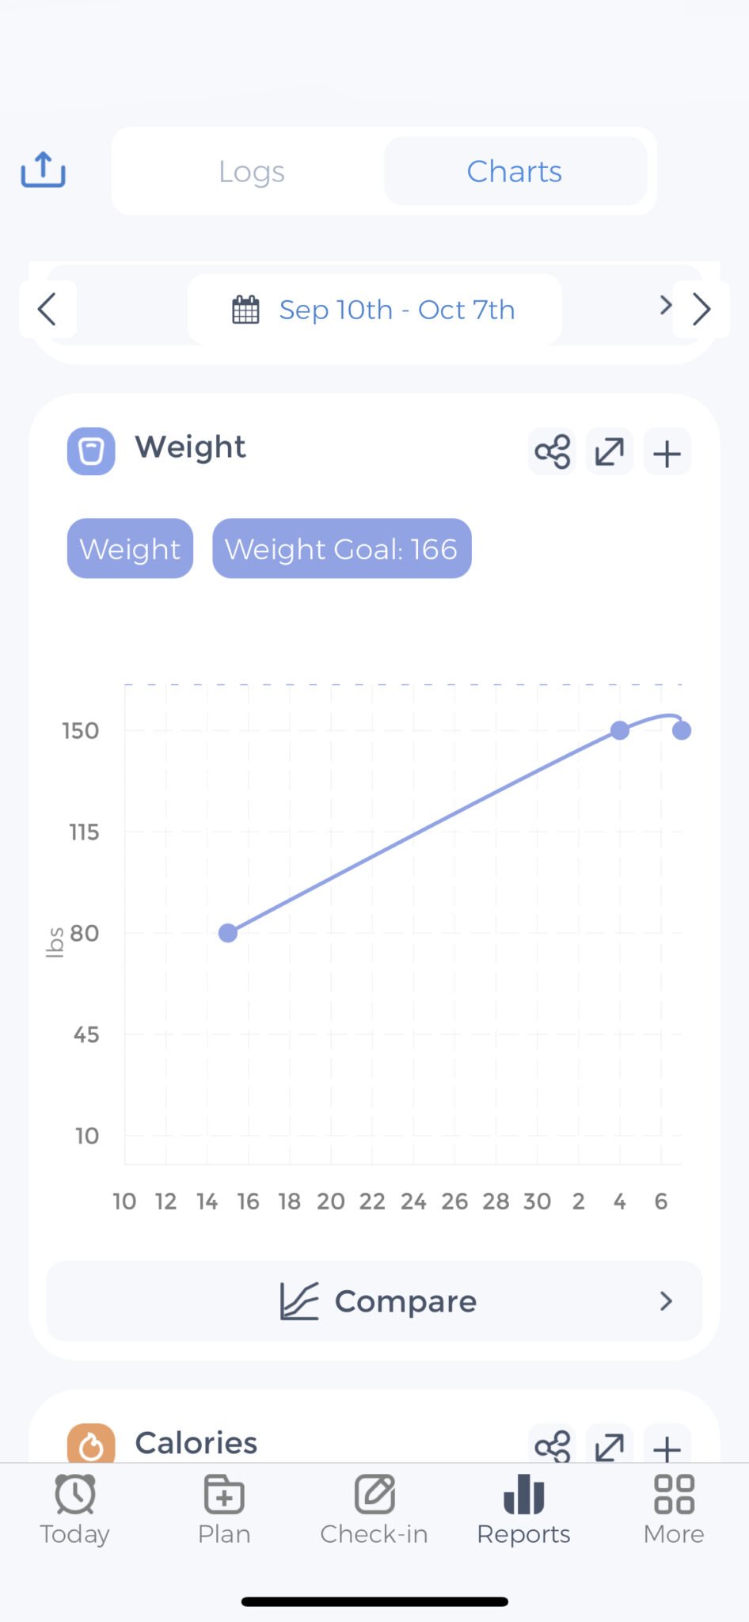This screenshot has width=749, height=1622.
Task: Open Compare details via right chevron
Action: point(666,1301)
